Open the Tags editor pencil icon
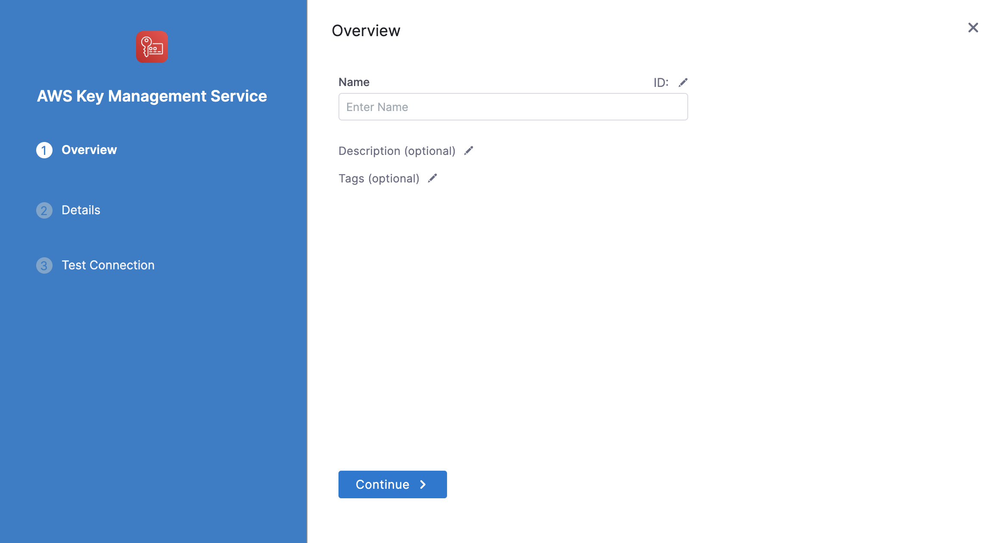 (432, 178)
